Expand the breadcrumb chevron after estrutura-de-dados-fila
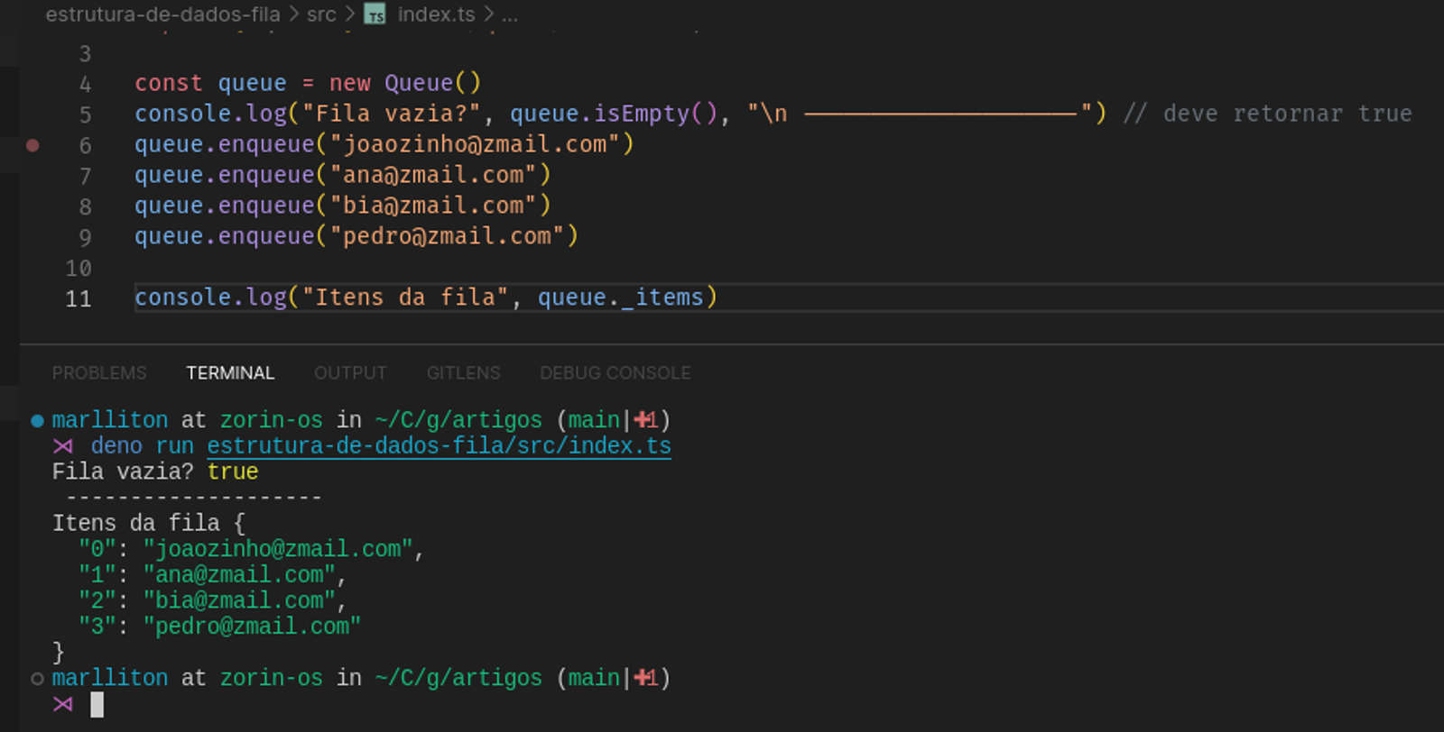 pos(293,14)
